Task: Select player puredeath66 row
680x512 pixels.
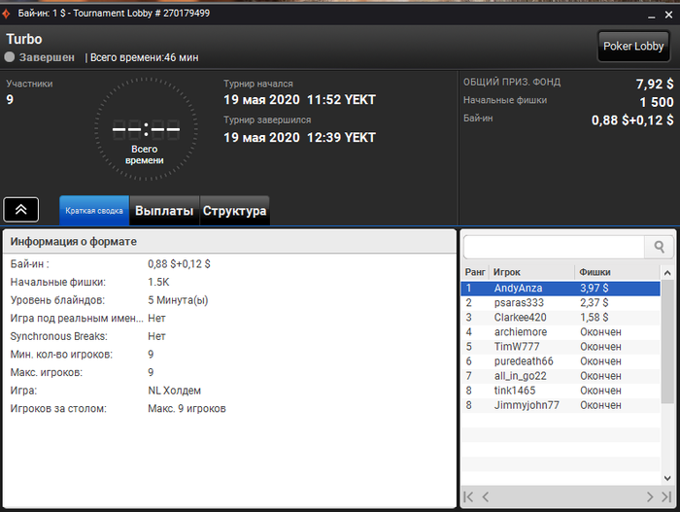Action: (561, 361)
